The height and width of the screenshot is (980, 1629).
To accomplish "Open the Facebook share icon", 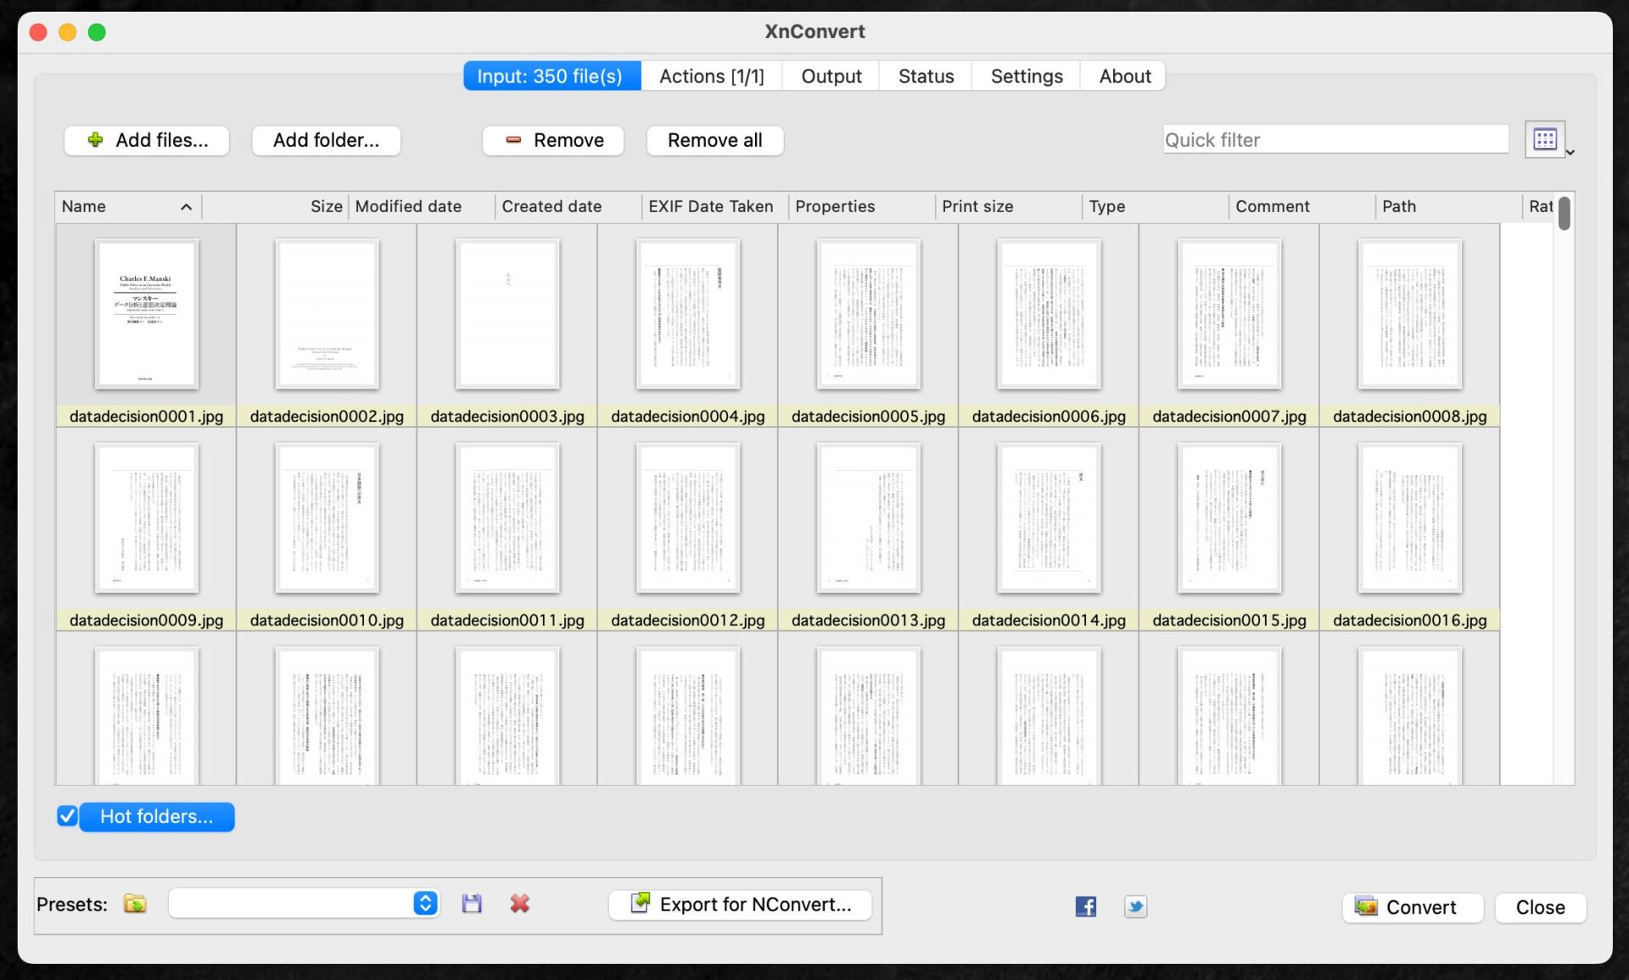I will (1085, 906).
